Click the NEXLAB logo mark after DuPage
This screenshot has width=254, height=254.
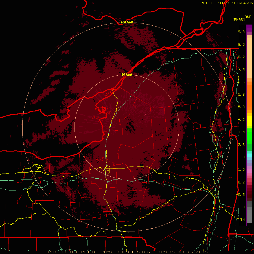click(251, 3)
